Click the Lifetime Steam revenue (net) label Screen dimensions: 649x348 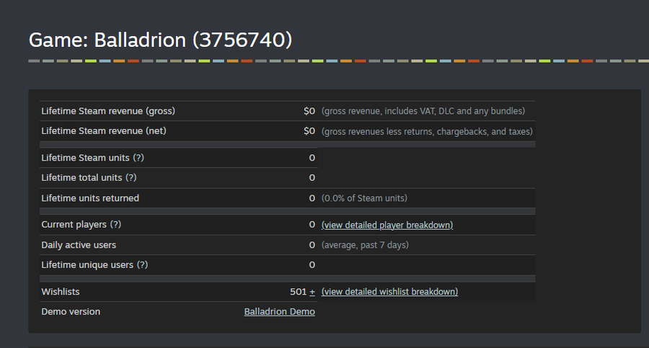point(104,131)
